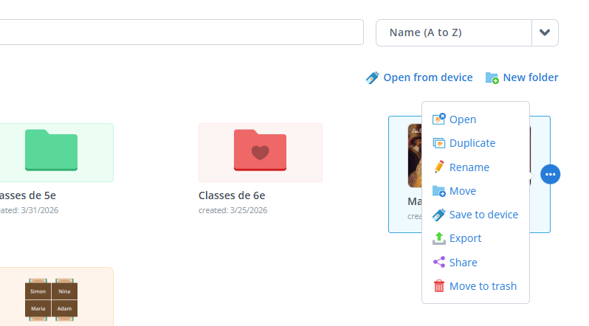Click the New folder plus icon
Viewport: 589px width, 326px height.
tap(492, 77)
